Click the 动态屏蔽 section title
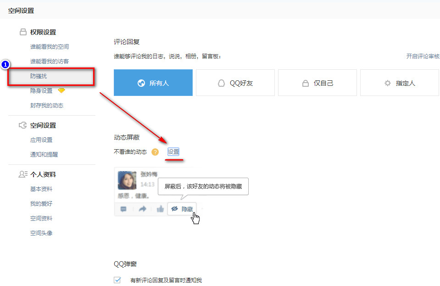 click(127, 137)
